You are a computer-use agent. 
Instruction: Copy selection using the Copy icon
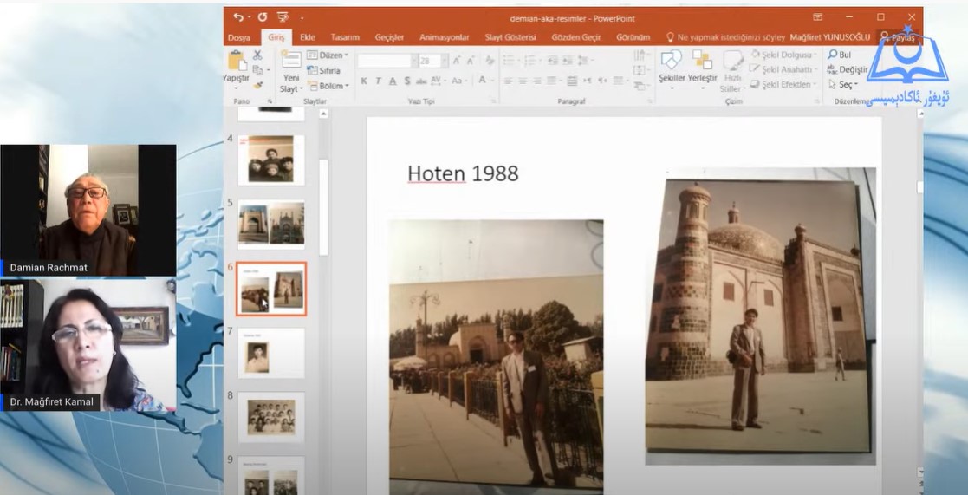[x=258, y=70]
